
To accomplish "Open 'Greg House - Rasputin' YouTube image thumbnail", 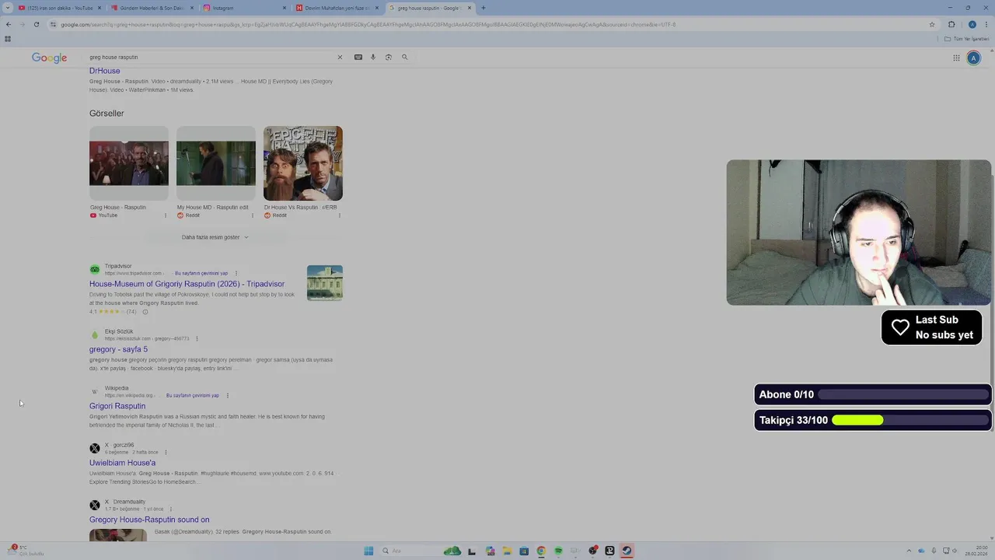I will [129, 163].
